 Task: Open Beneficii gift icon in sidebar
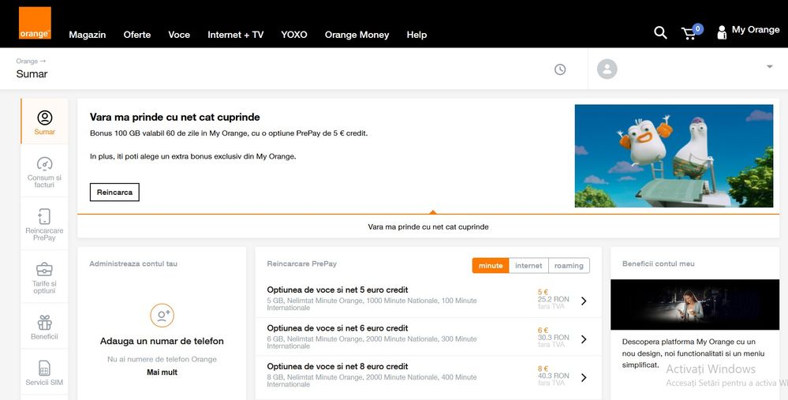click(x=44, y=323)
